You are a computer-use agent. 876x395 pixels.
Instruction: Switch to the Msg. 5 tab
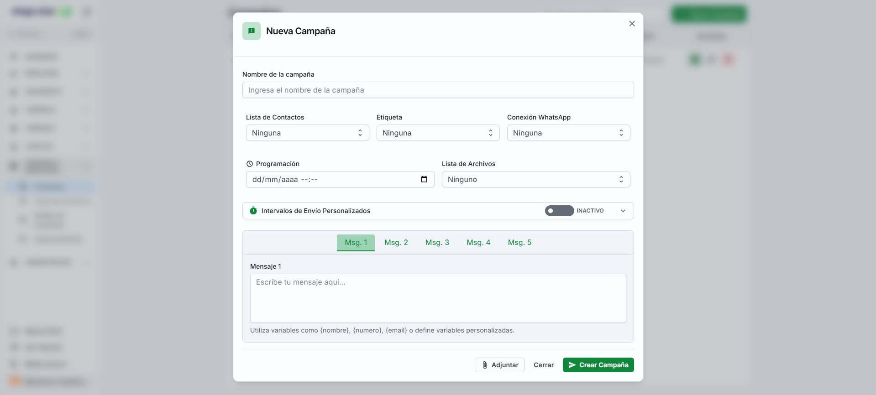tap(519, 243)
